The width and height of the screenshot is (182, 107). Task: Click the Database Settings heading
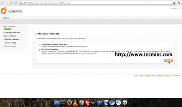(x=47, y=34)
